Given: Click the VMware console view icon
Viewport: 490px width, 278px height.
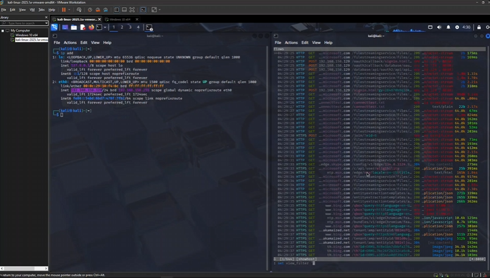Looking at the screenshot, I should click(x=143, y=10).
